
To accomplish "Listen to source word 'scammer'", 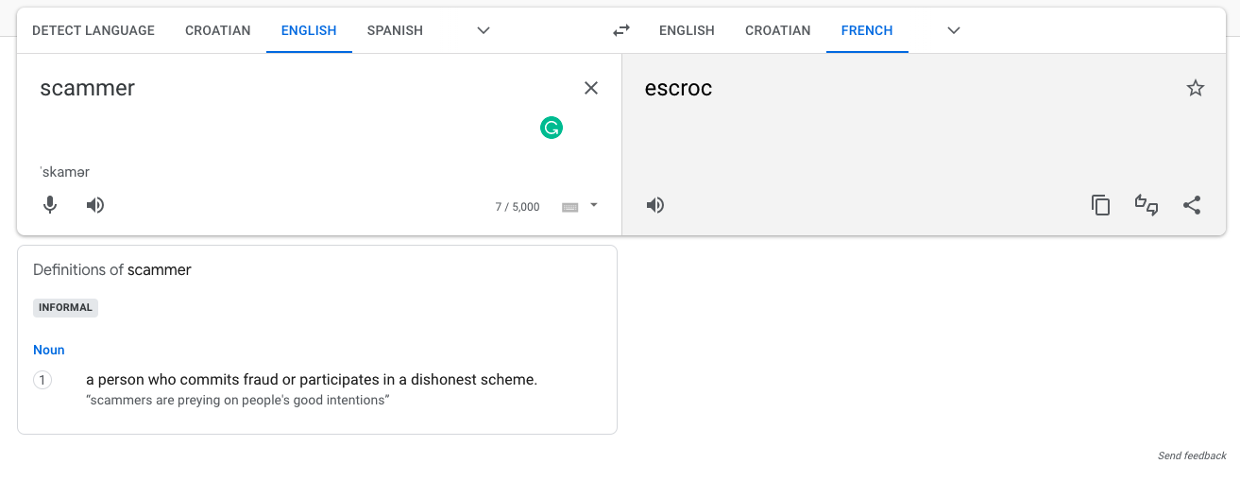I will pos(95,205).
